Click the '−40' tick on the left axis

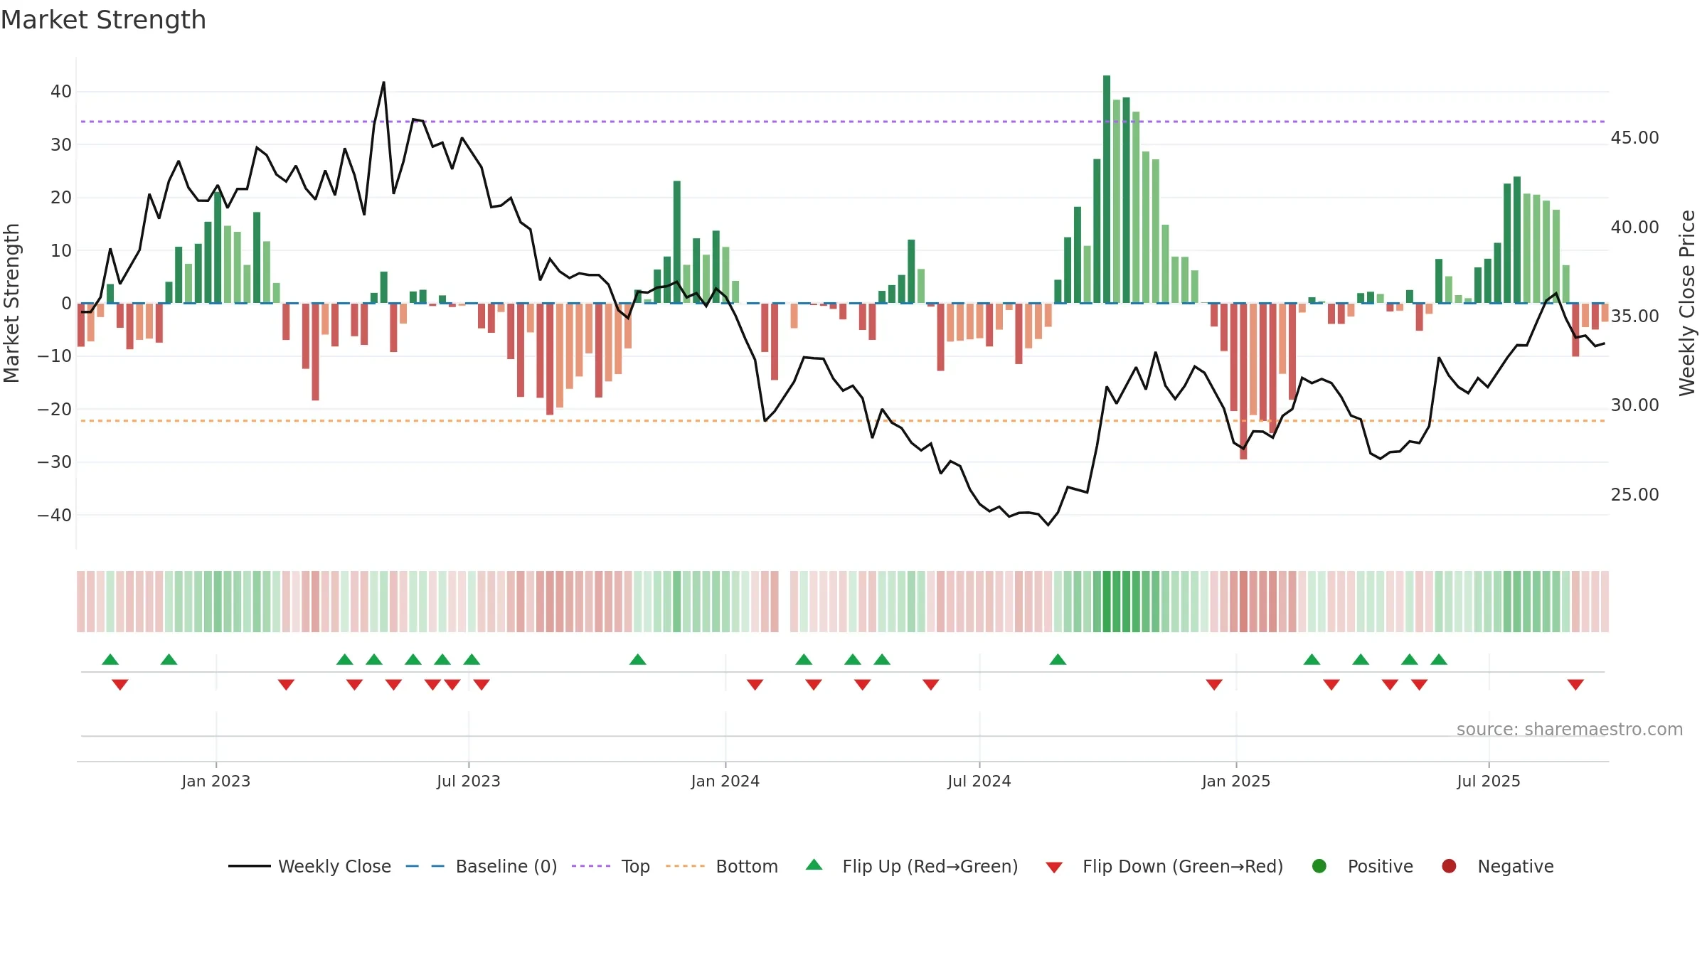pyautogui.click(x=55, y=515)
